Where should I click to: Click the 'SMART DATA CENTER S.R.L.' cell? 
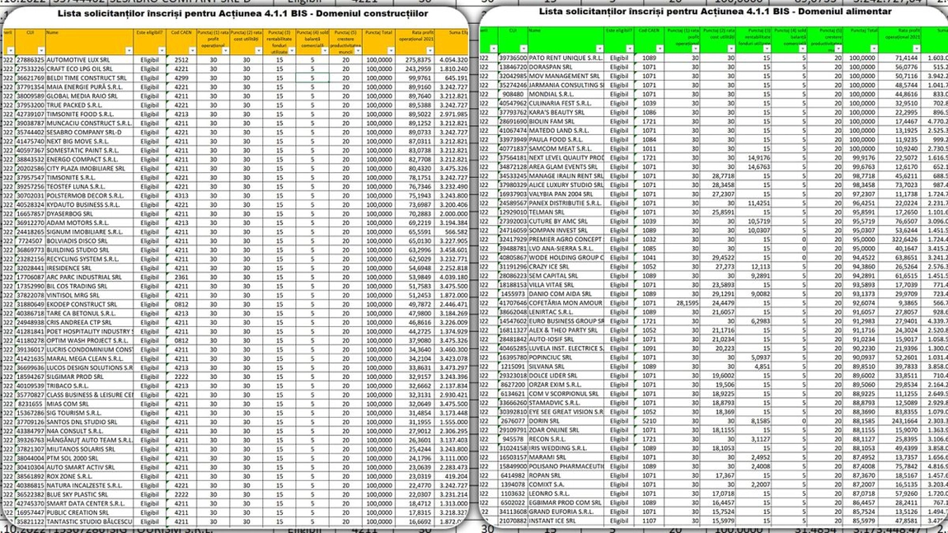[x=90, y=503]
